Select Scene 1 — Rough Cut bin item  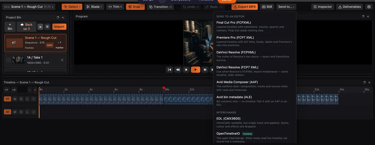coord(35,43)
